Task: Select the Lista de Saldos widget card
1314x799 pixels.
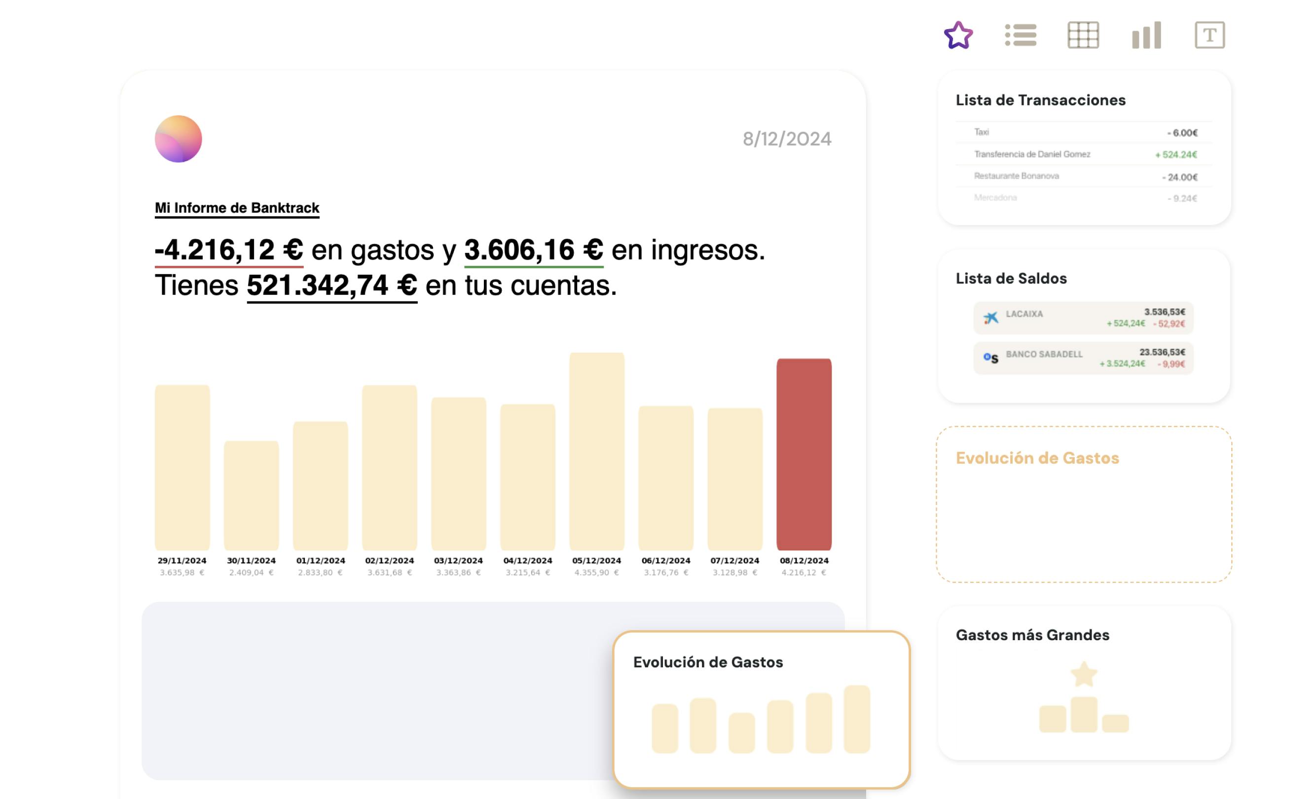Action: pos(1084,326)
